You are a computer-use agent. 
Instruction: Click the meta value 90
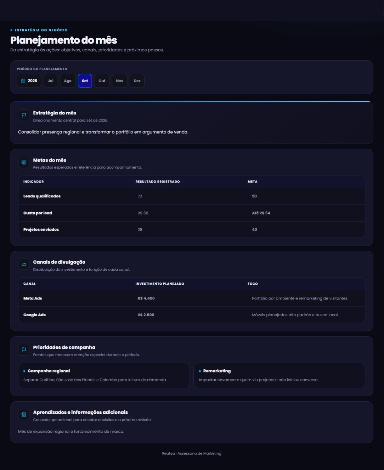click(x=254, y=196)
